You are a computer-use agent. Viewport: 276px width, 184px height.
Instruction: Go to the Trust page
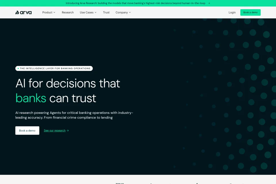pyautogui.click(x=106, y=12)
